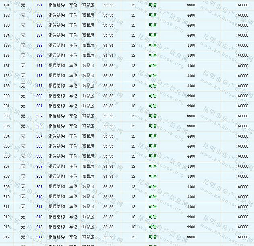Click the green 可售 status in row 192

pos(152,15)
